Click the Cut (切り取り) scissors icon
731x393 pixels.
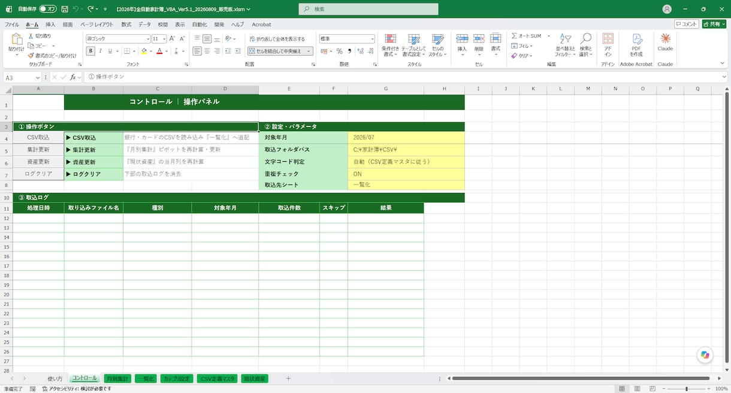click(31, 36)
